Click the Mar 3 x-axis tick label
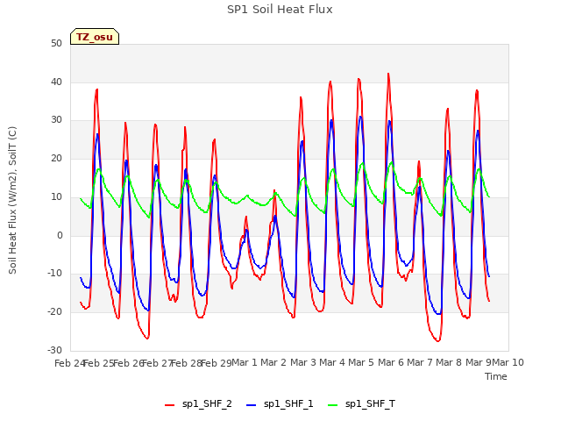The width and height of the screenshot is (561, 421). click(302, 362)
